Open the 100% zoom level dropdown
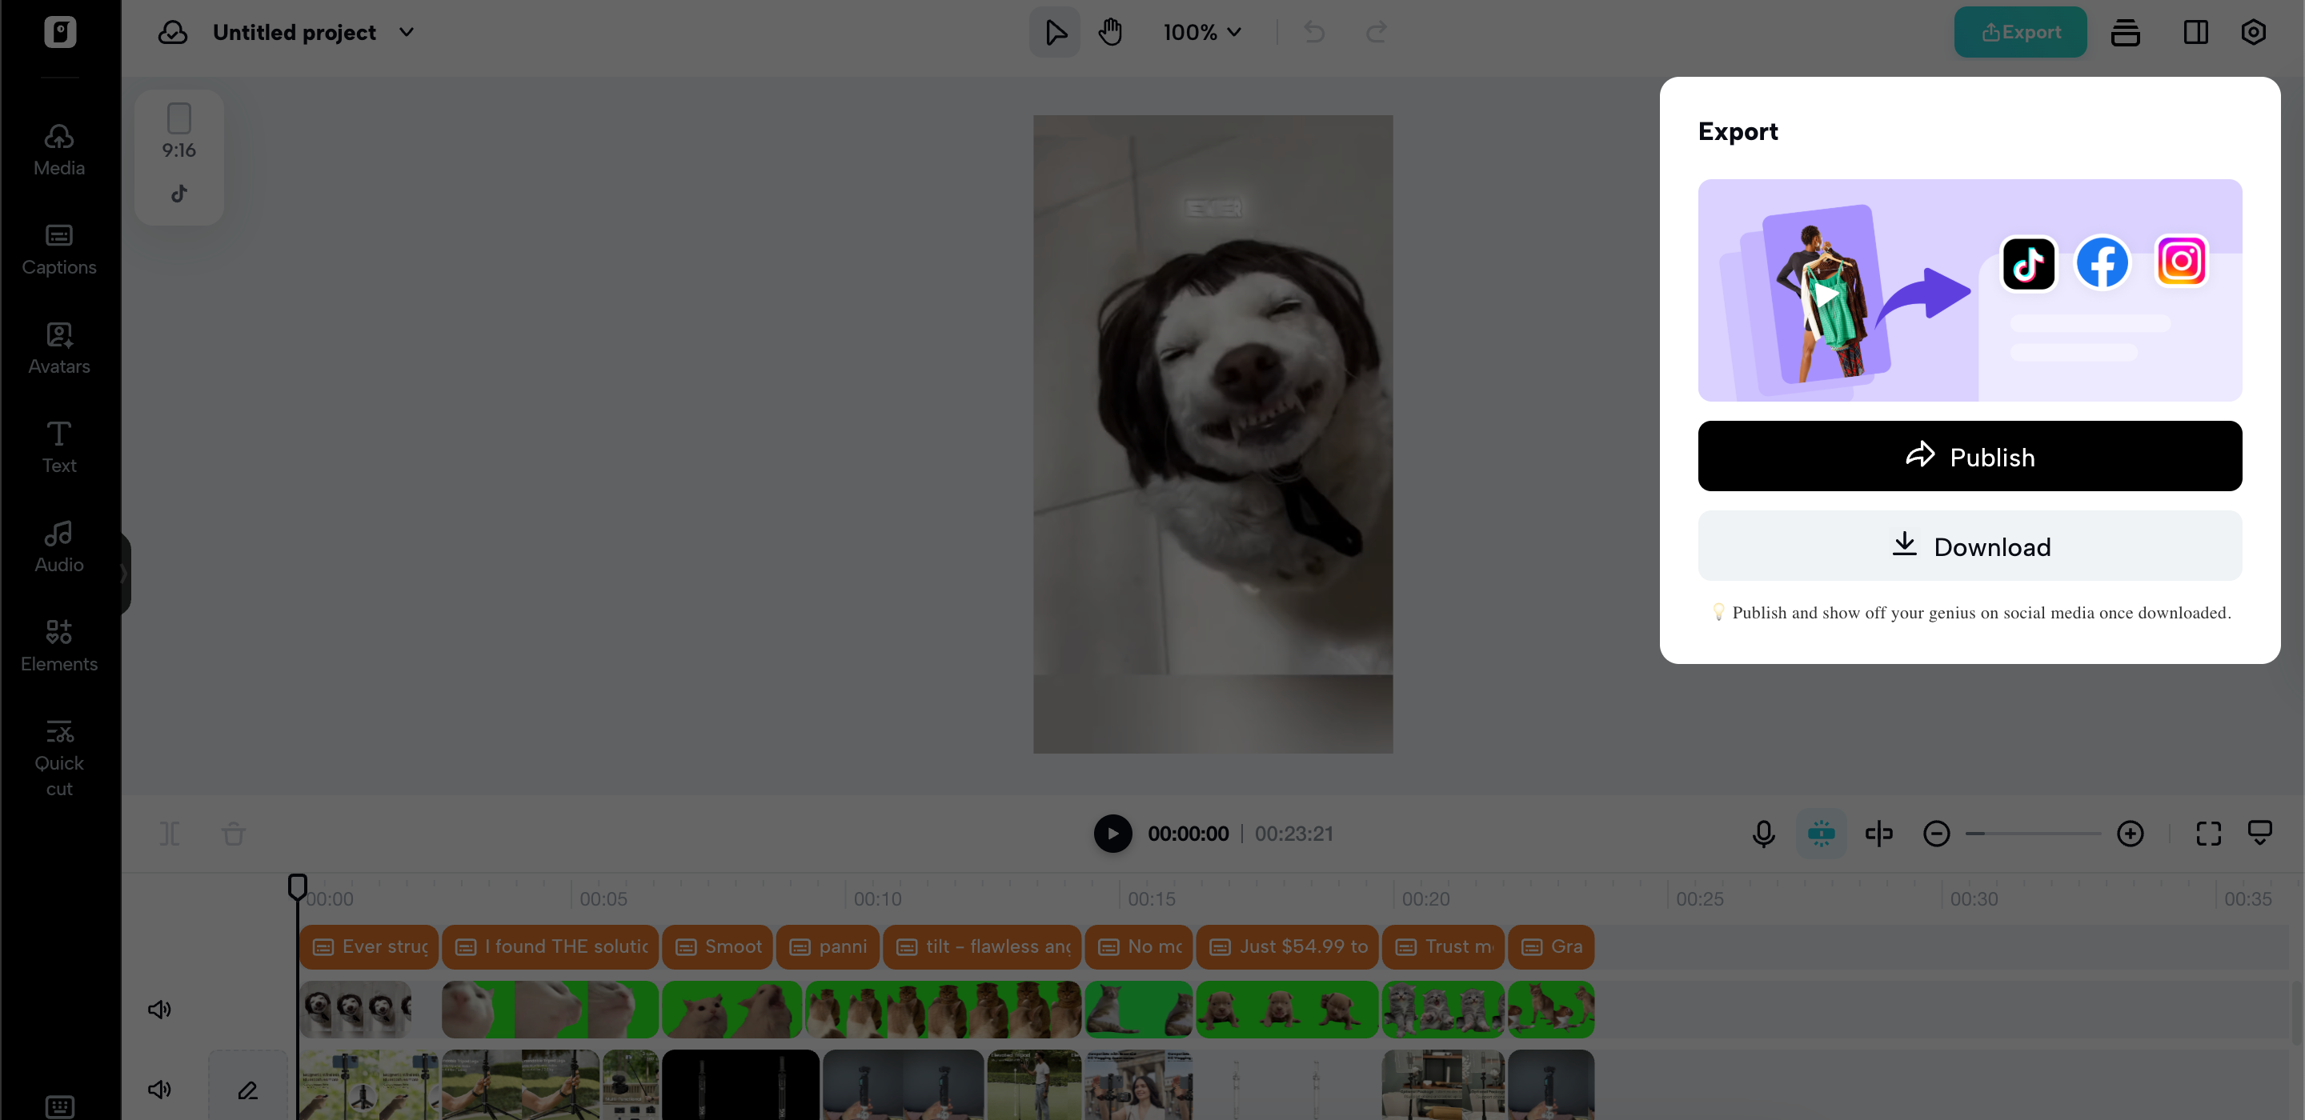The image size is (2305, 1120). [x=1201, y=32]
